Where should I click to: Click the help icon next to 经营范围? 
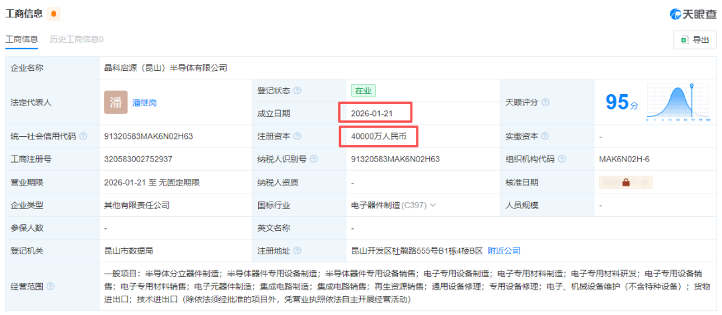[x=50, y=286]
